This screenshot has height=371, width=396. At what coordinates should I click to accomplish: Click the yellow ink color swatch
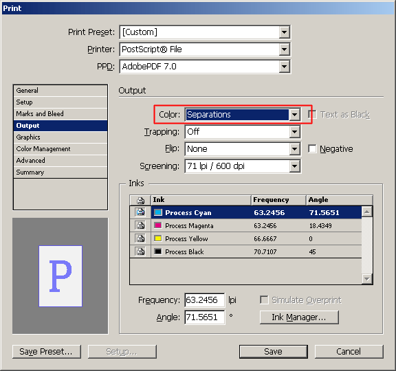click(x=158, y=238)
